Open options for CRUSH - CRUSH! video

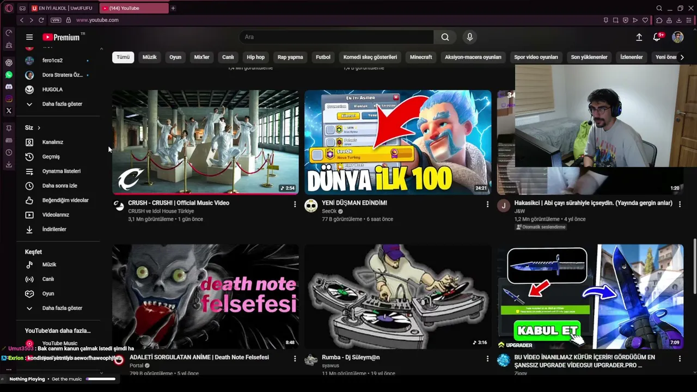coord(295,204)
